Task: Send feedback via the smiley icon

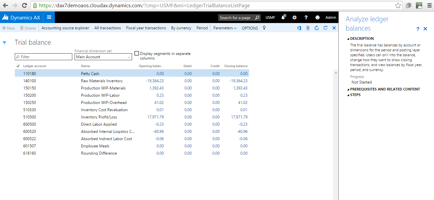Action: [x=317, y=17]
